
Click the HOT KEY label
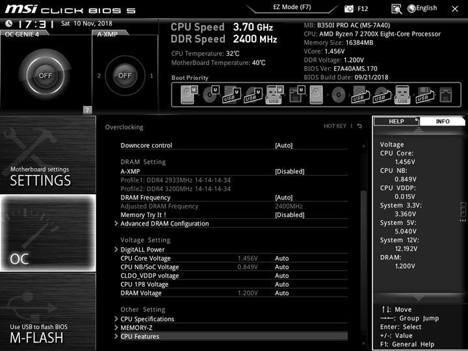click(335, 126)
